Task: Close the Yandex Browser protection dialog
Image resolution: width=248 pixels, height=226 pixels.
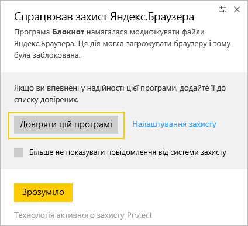Action: (237, 9)
